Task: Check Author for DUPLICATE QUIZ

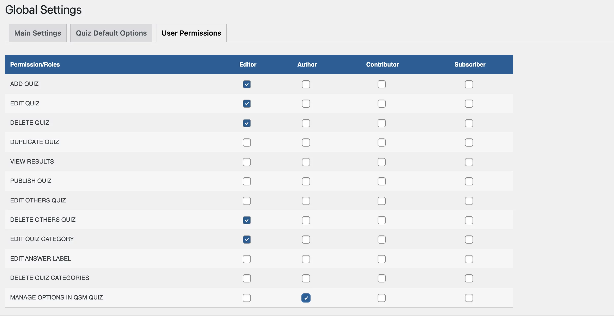Action: (x=306, y=142)
